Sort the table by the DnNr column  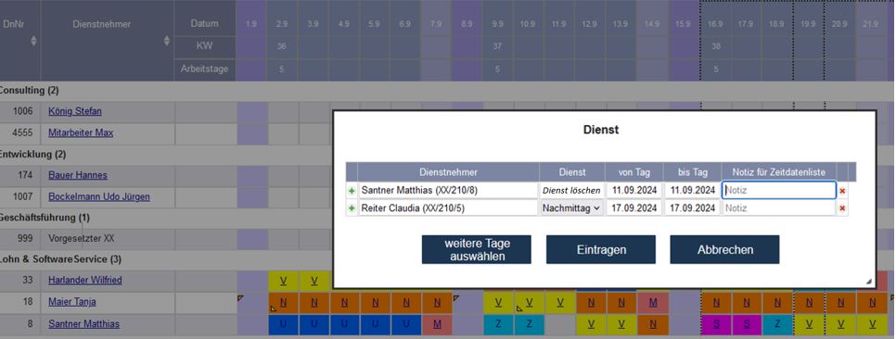[33, 41]
